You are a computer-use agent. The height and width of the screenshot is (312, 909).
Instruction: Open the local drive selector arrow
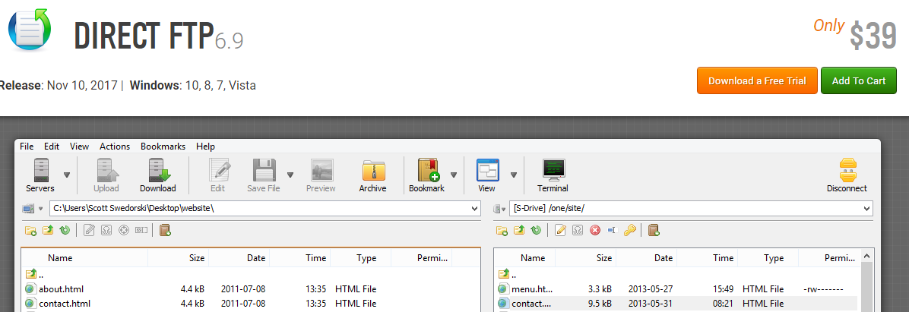pos(40,209)
